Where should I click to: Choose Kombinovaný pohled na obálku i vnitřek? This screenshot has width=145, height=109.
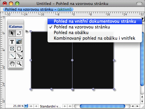pyautogui.click(x=95, y=38)
